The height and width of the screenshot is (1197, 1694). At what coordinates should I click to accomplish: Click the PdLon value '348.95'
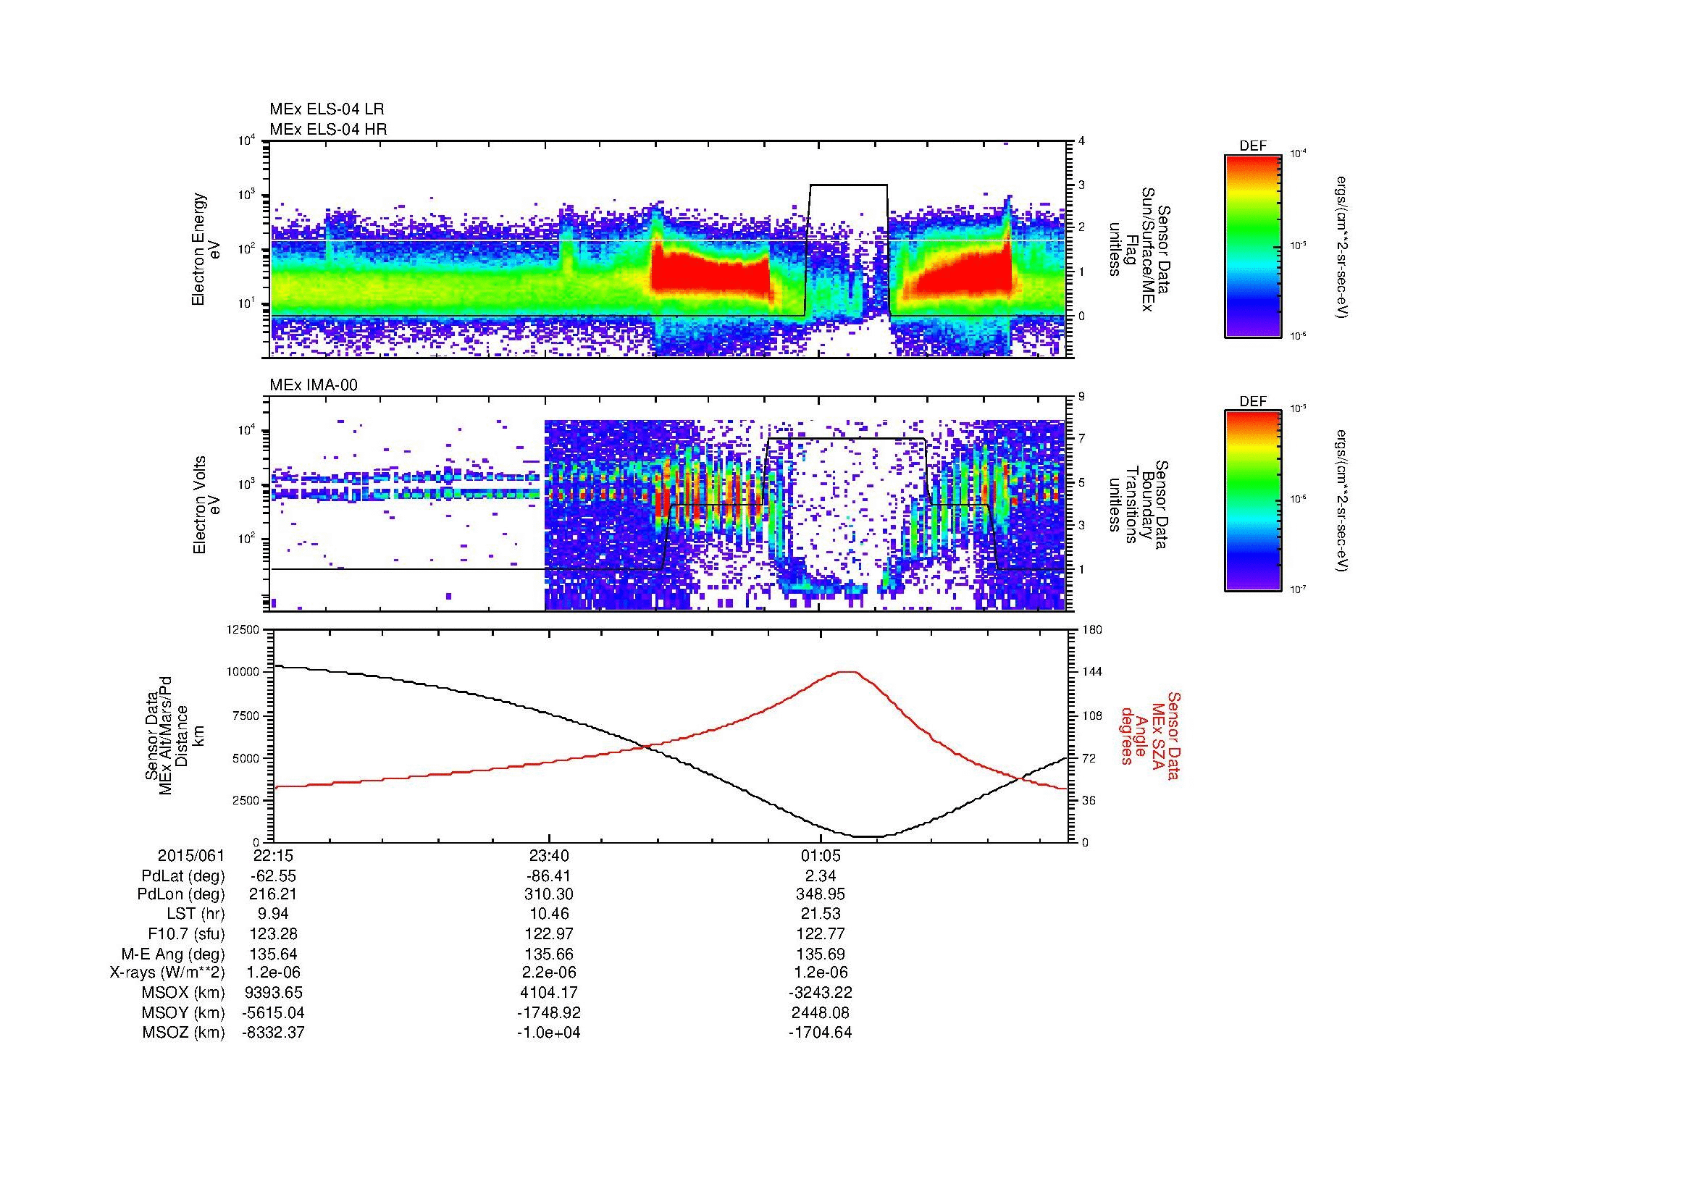click(820, 894)
